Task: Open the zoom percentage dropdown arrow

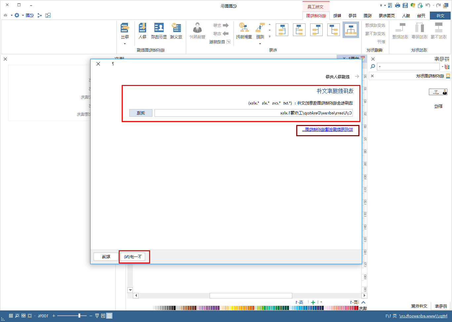Action: pyautogui.click(x=35, y=316)
